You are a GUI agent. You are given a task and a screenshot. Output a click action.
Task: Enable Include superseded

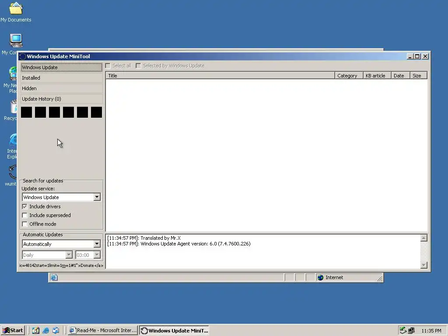click(25, 215)
